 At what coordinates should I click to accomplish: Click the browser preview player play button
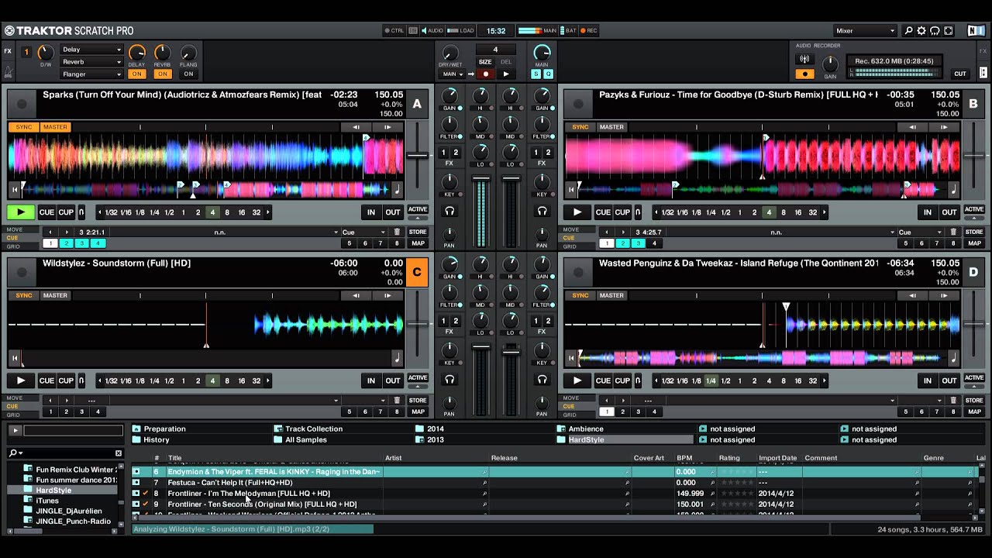point(15,429)
